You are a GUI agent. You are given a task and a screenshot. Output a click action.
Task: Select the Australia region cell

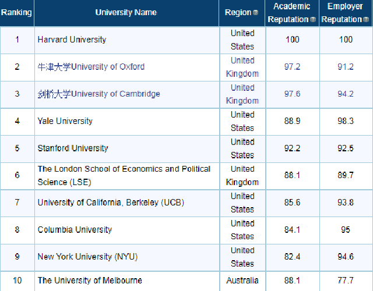pos(242,281)
